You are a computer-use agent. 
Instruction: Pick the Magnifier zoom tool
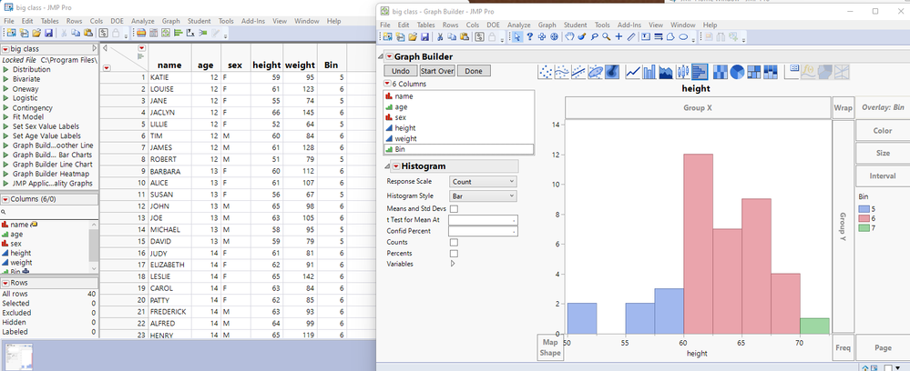(607, 36)
